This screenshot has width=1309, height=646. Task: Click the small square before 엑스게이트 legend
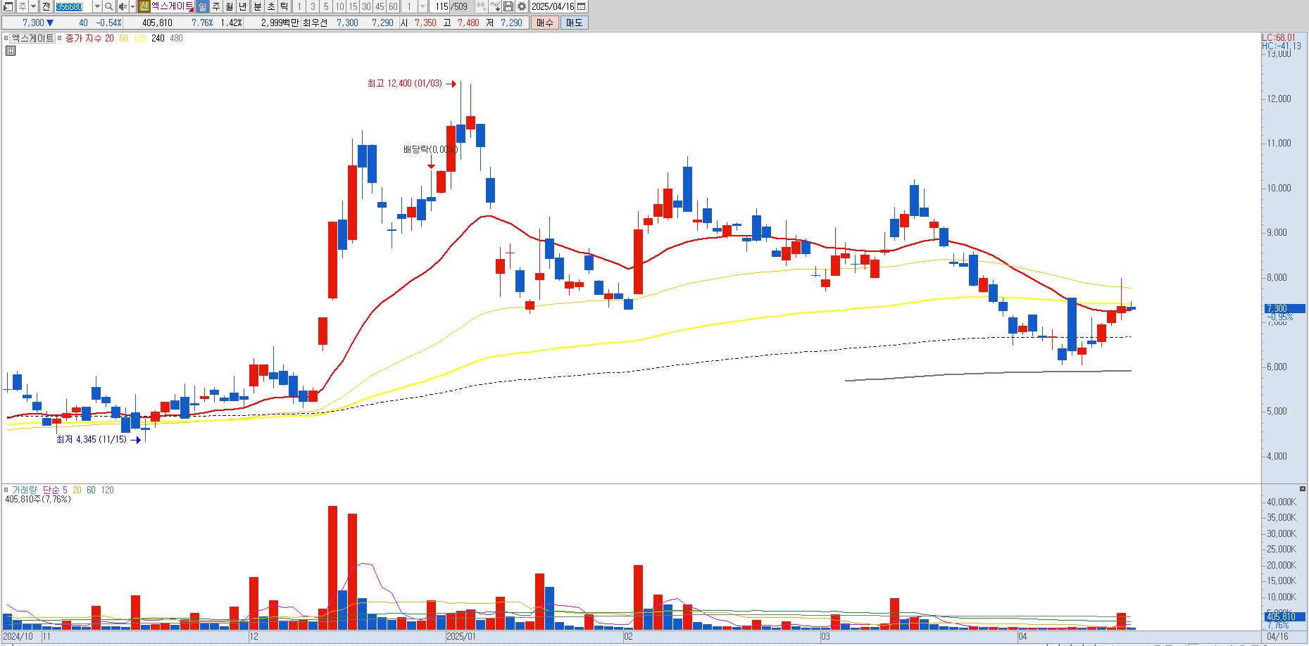pyautogui.click(x=7, y=39)
